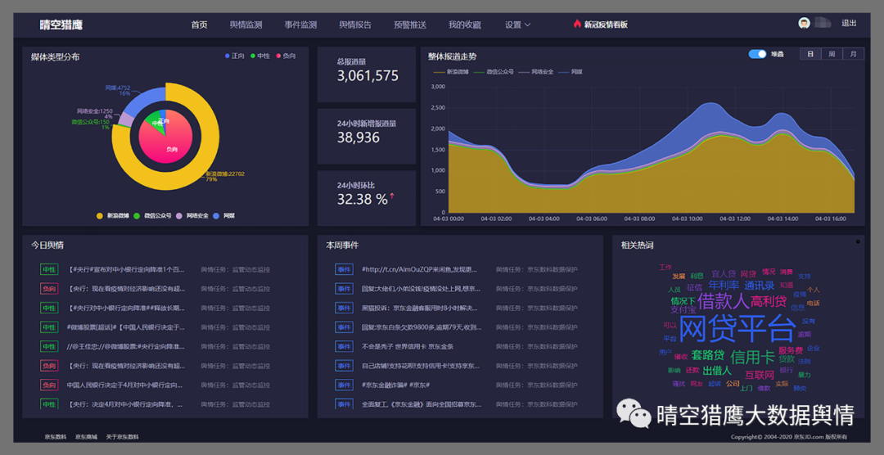Screen dimensions: 884x455
Task: Open news //@王佳忠://@微博股票:#央行定向降准…
Action: click(125, 346)
